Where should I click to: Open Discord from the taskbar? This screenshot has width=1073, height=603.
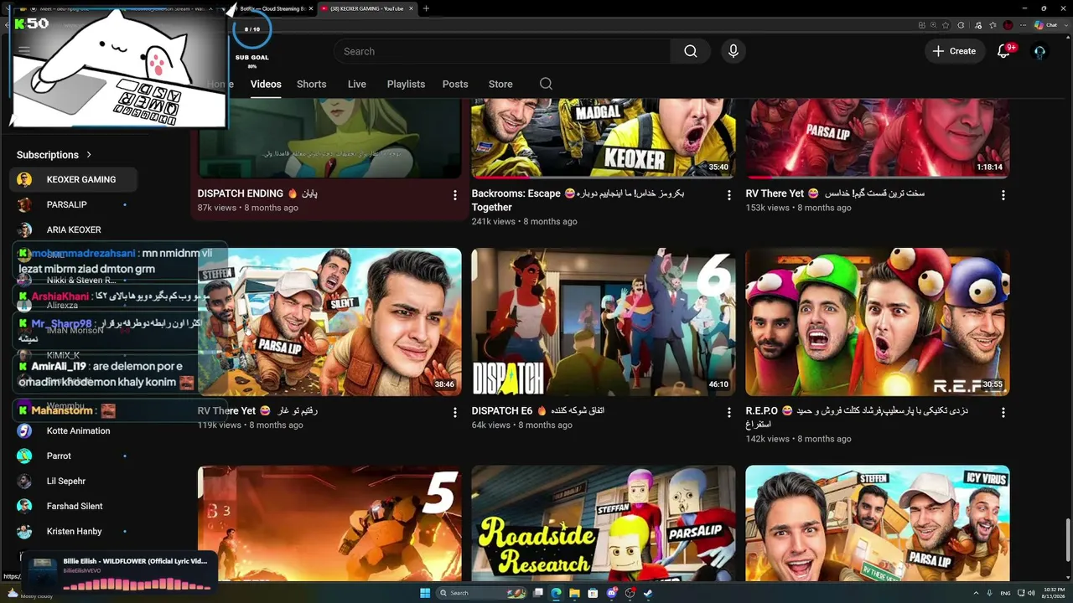[612, 593]
